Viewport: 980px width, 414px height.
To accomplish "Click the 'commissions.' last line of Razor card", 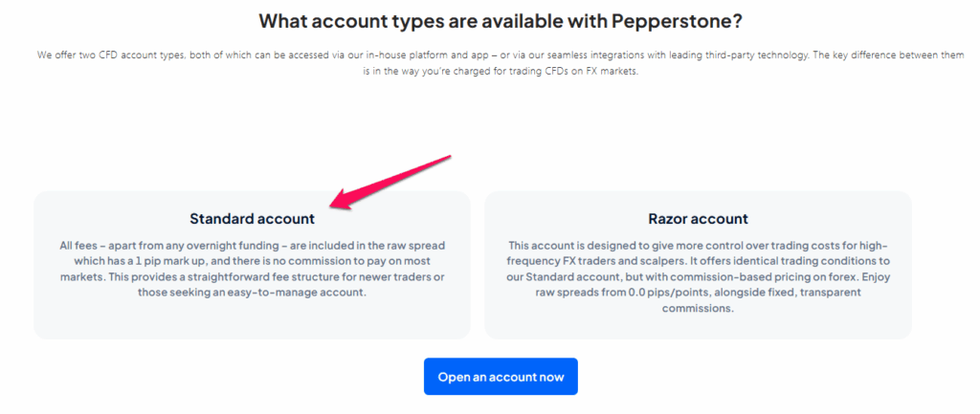I will (698, 309).
